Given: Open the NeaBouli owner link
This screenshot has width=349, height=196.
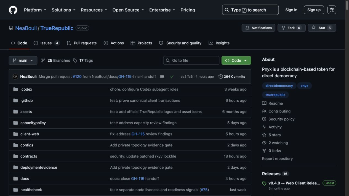Looking at the screenshot, I should click(x=26, y=28).
